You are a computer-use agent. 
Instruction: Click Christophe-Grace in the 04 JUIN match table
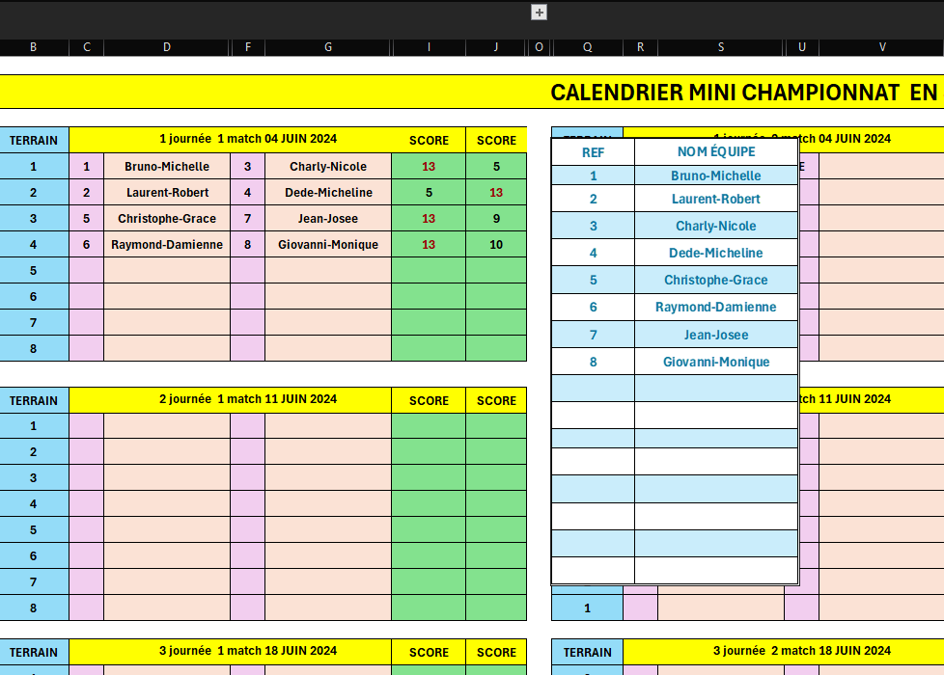tap(167, 218)
